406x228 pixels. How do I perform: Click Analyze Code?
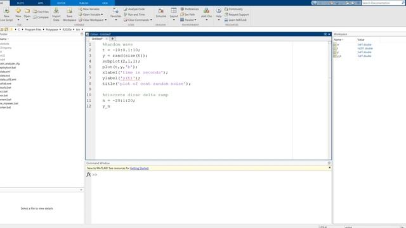tap(134, 9)
